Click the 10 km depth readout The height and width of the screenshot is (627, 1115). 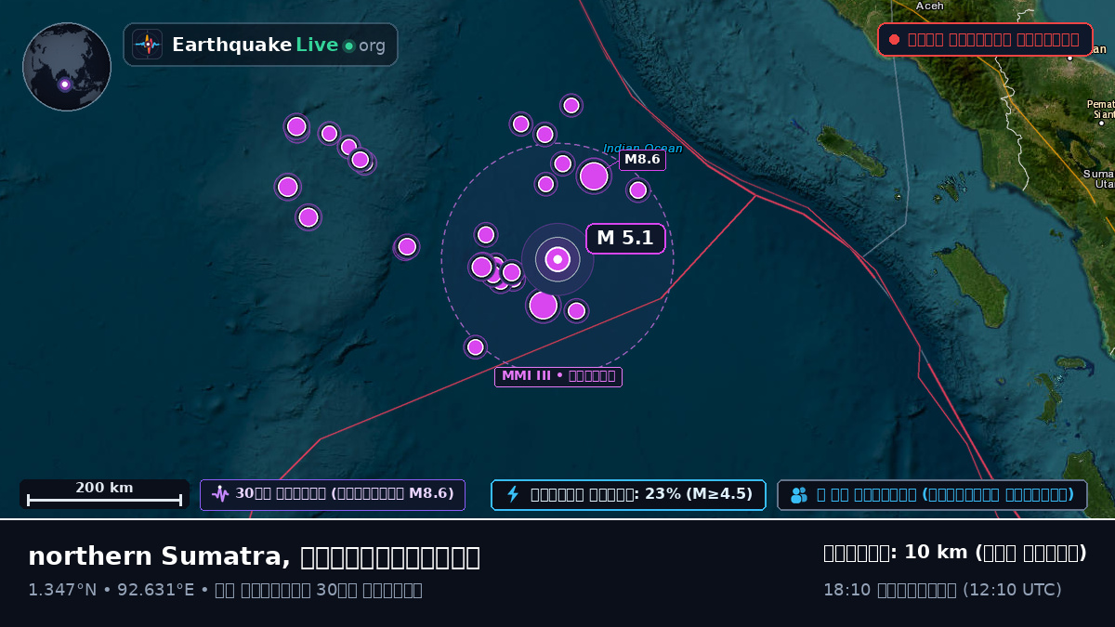point(955,553)
